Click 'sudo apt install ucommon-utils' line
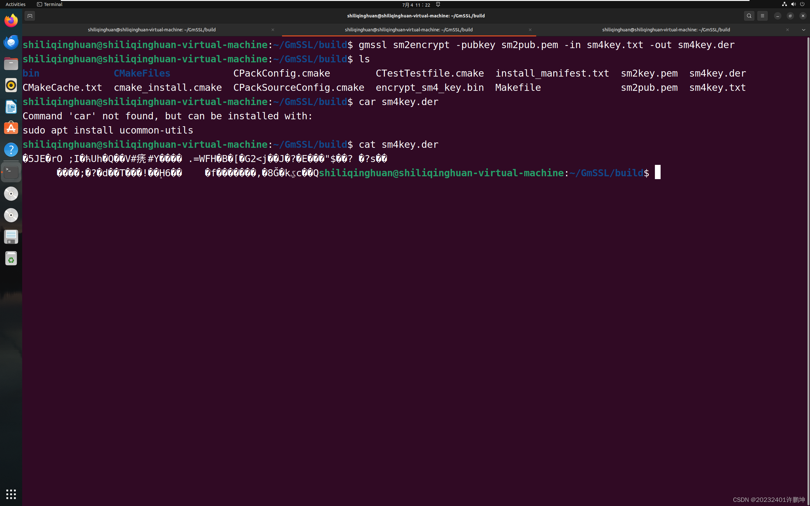The image size is (810, 506). [108, 130]
